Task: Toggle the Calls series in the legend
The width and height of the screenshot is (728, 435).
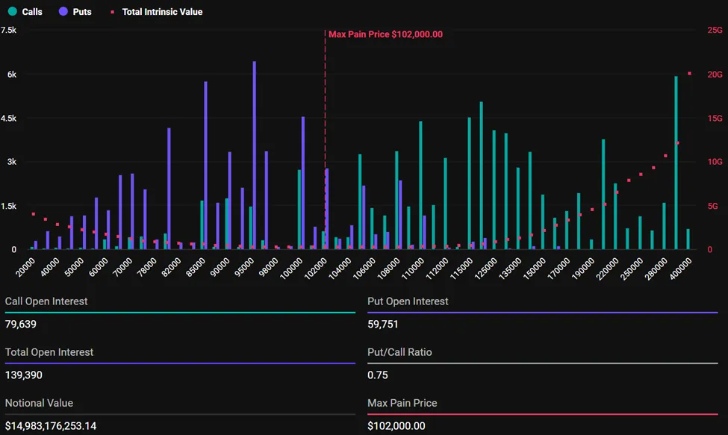Action: pos(25,12)
